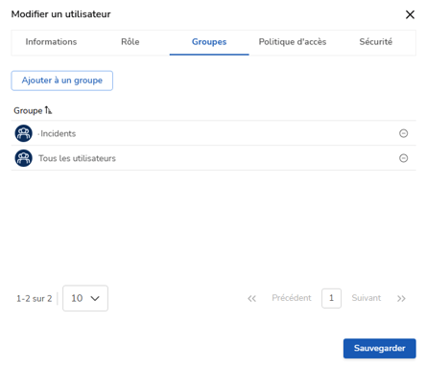Click Ajouter à un groupe button
Image resolution: width=426 pixels, height=369 pixels.
click(x=62, y=81)
